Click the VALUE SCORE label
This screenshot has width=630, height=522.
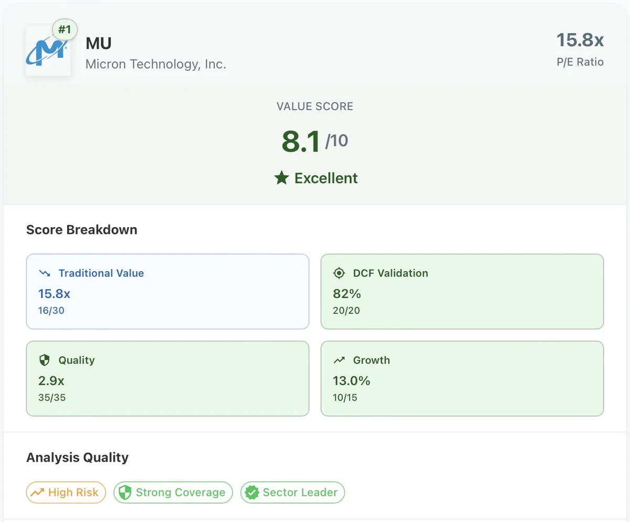pyautogui.click(x=315, y=106)
